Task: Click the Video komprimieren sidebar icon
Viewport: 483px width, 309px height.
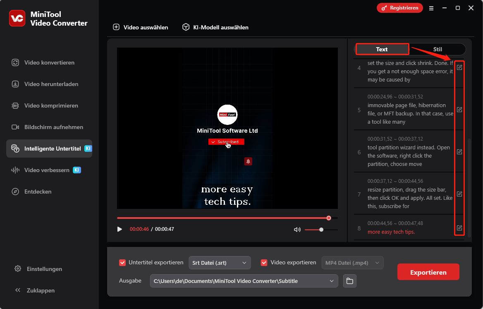Action: point(15,105)
